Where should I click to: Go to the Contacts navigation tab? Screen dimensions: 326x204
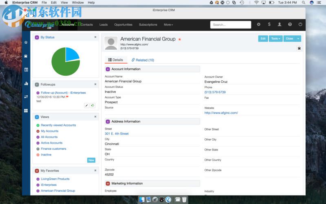point(87,24)
